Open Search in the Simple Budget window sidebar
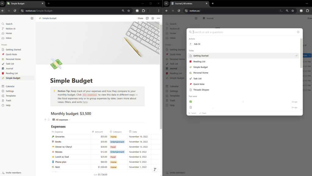 [x=9, y=24]
